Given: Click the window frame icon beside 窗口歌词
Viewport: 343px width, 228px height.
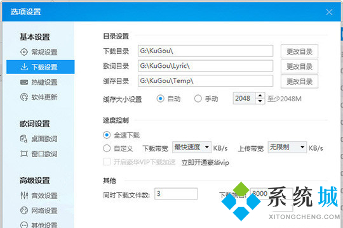Looking at the screenshot, I should pyautogui.click(x=24, y=154).
